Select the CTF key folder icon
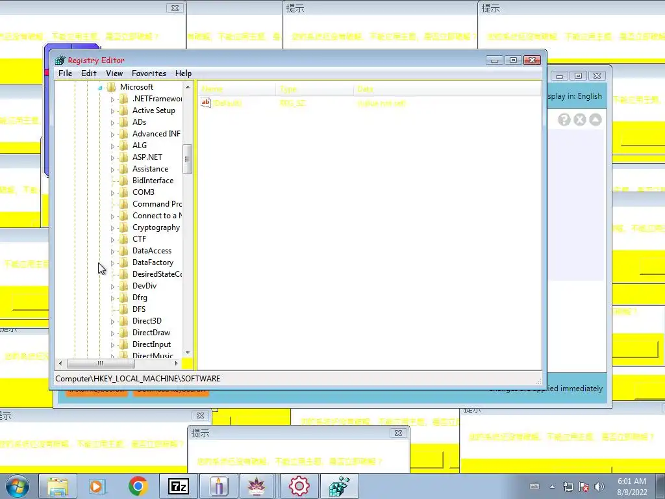The width and height of the screenshot is (665, 499). coord(124,239)
